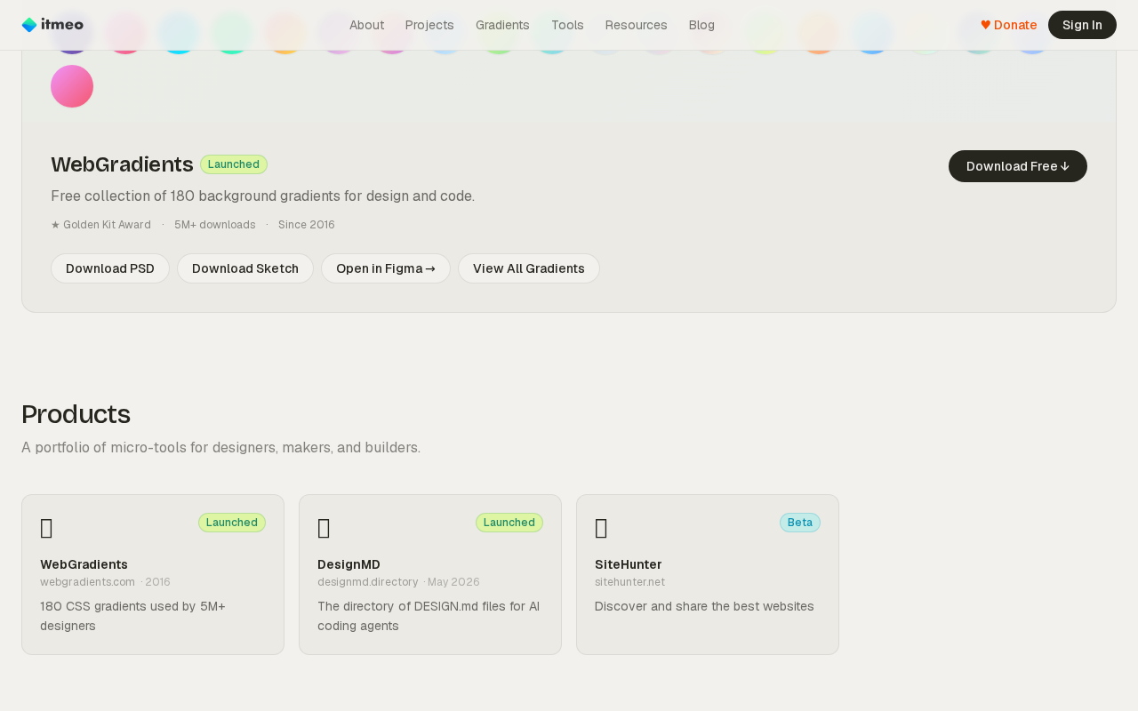Click the DesignMD card icon

click(x=324, y=528)
